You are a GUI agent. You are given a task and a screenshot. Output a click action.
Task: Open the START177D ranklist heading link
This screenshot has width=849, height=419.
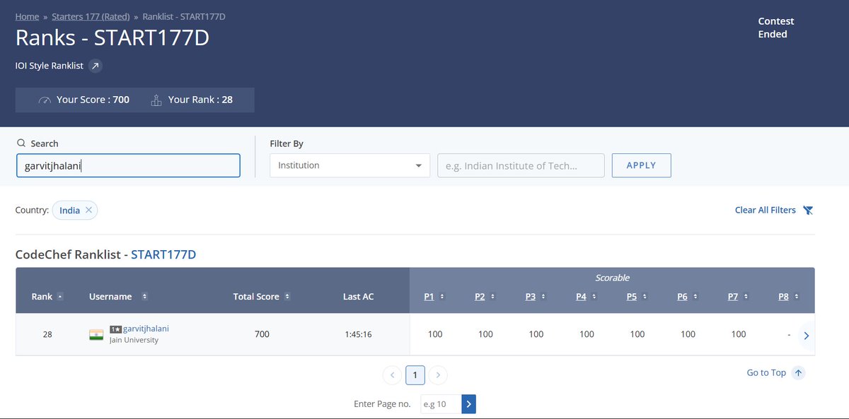163,254
